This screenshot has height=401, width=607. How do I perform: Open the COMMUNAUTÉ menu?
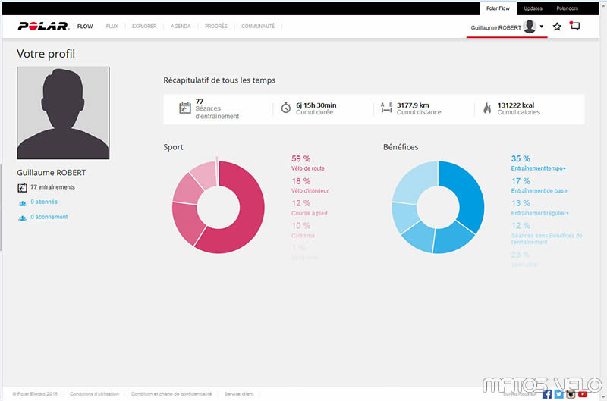[x=258, y=27]
